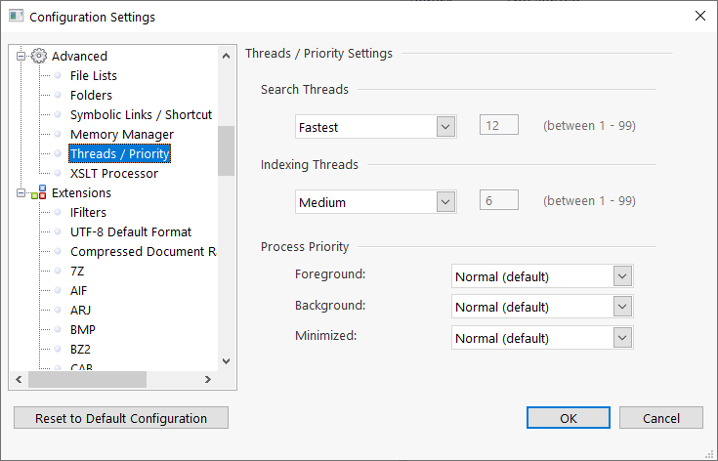This screenshot has height=461, width=718.
Task: Open the Background priority dropdown
Action: (x=542, y=307)
